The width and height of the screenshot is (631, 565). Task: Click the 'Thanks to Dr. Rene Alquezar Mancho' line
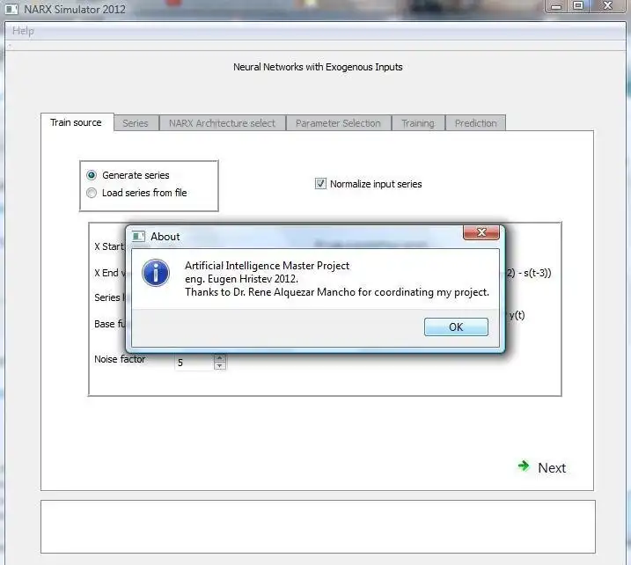tap(337, 292)
